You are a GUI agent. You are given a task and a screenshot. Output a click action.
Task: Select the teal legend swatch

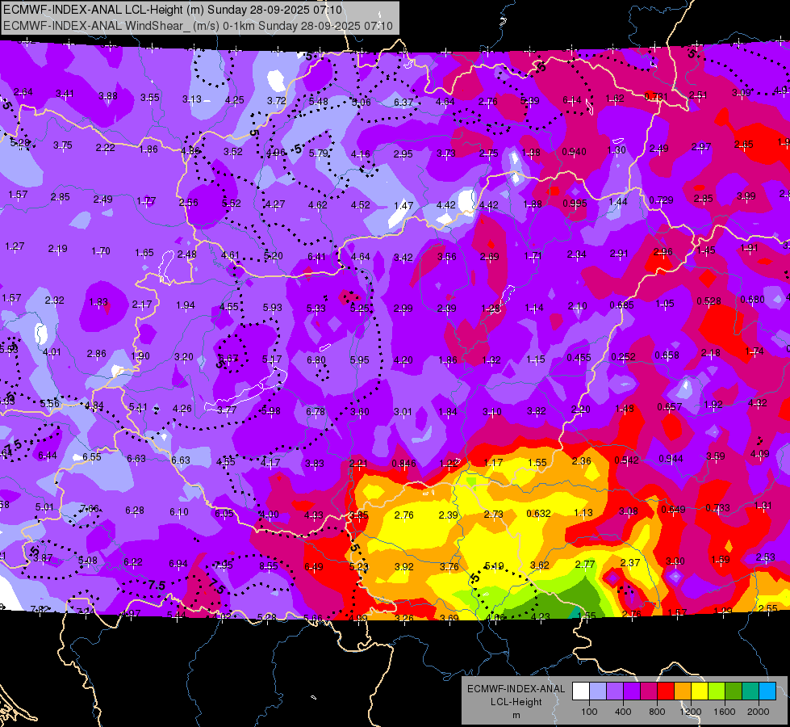[x=750, y=691]
